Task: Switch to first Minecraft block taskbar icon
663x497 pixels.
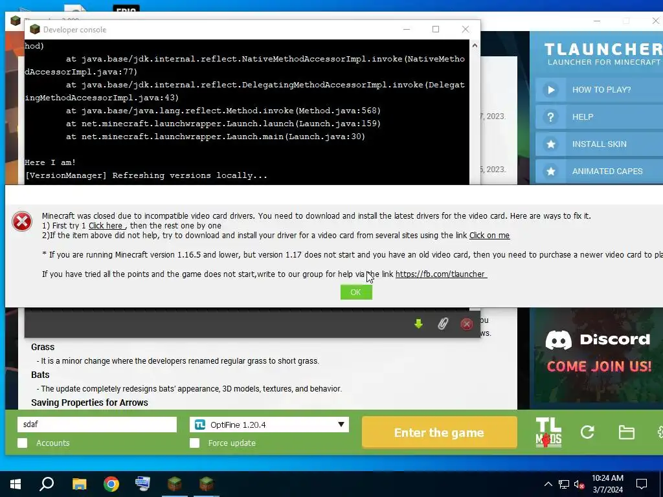Action: tap(174, 483)
